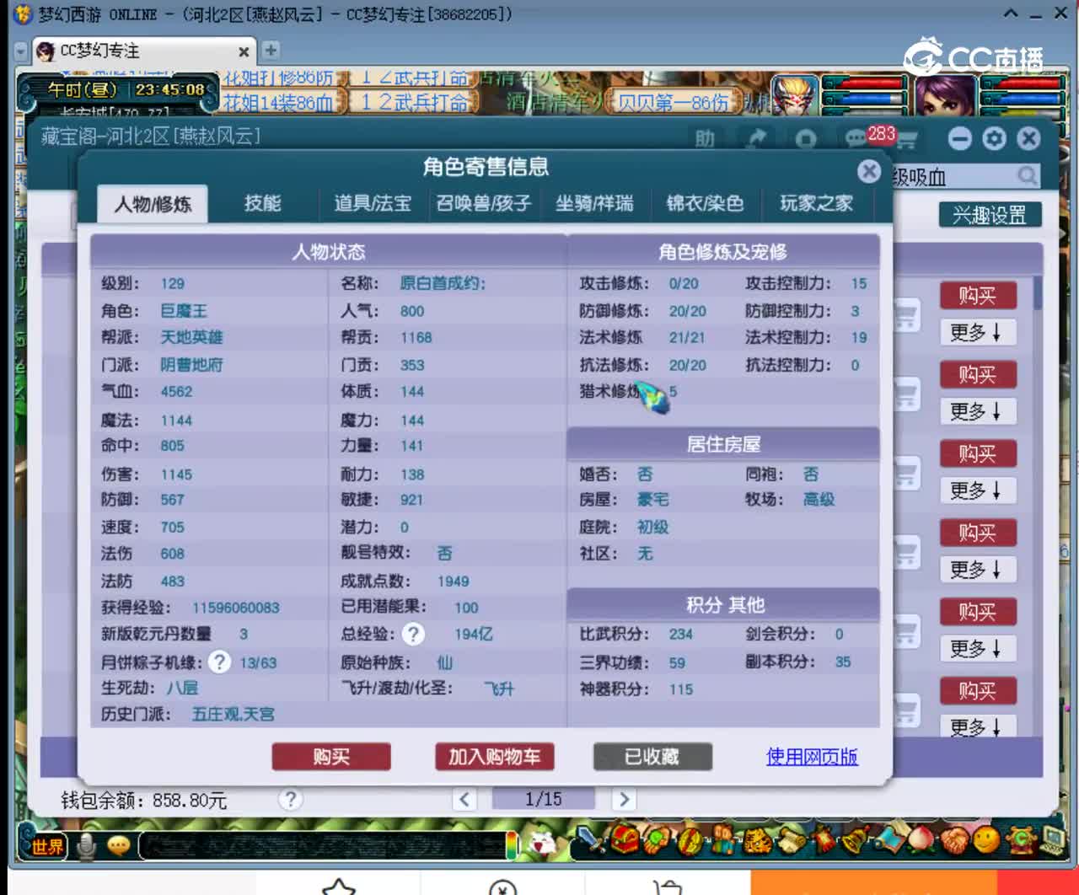Click the 贝贝第一86伤 stall banner
This screenshot has height=895, width=1079.
click(673, 103)
